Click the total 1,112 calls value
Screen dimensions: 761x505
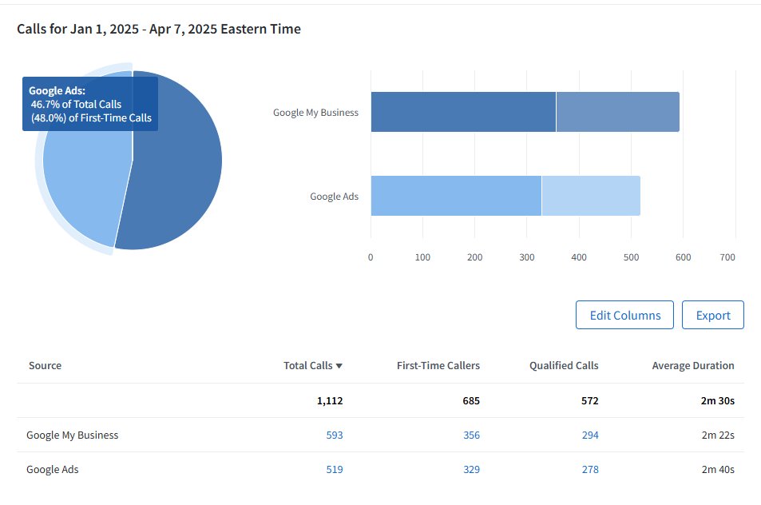330,400
